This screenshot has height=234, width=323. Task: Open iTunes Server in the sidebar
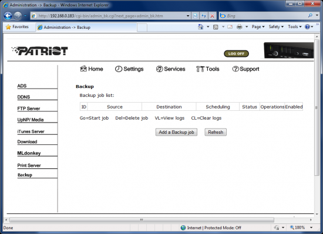tap(31, 131)
